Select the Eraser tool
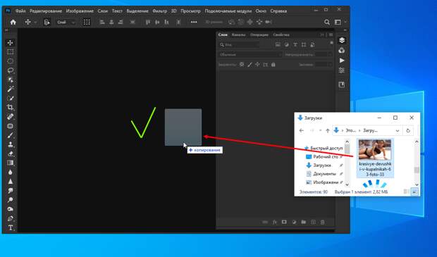This screenshot has width=437, height=257. point(11,153)
